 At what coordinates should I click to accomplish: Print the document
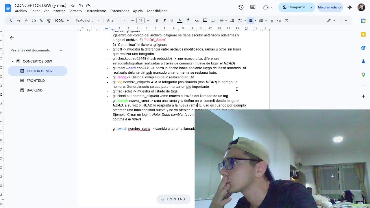point(34,21)
